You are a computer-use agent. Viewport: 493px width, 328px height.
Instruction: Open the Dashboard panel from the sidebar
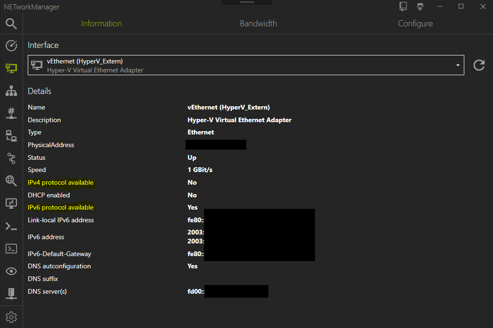tap(11, 46)
